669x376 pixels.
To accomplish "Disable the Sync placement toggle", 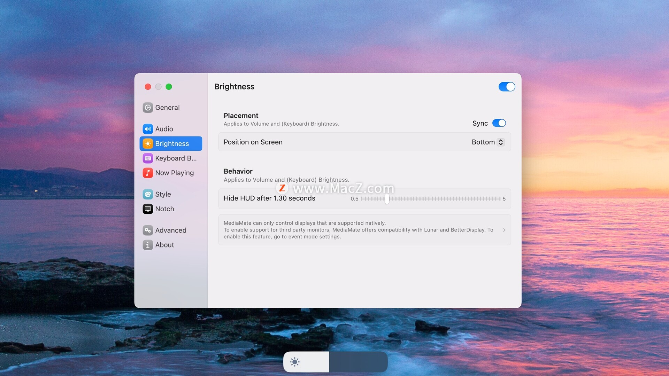I will tap(499, 123).
